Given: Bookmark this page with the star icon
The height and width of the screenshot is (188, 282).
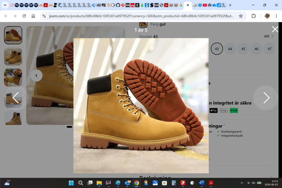Looking at the screenshot, I should [x=241, y=16].
